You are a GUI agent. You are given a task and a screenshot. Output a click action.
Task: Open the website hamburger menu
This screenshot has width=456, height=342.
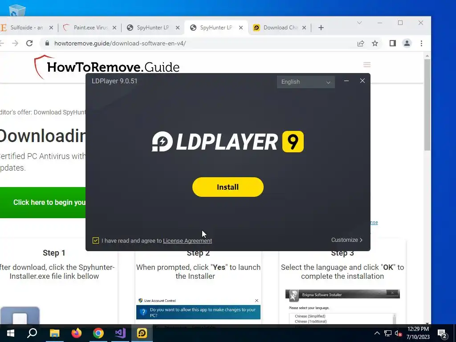(x=367, y=65)
